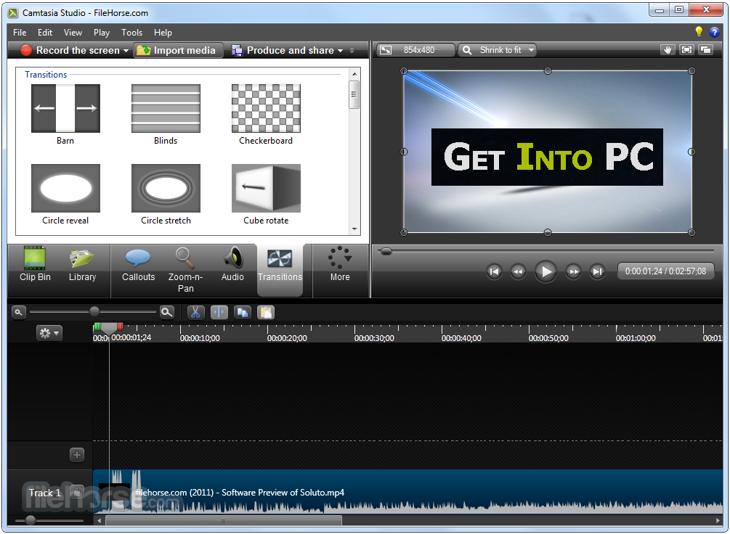Jump to next clip in preview
This screenshot has width=730, height=534.
[597, 271]
